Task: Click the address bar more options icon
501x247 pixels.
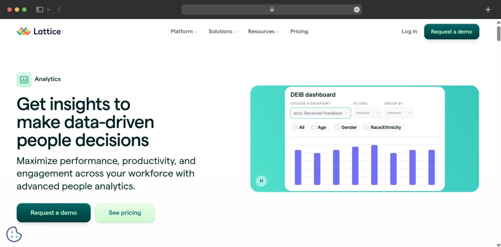Action: click(357, 10)
